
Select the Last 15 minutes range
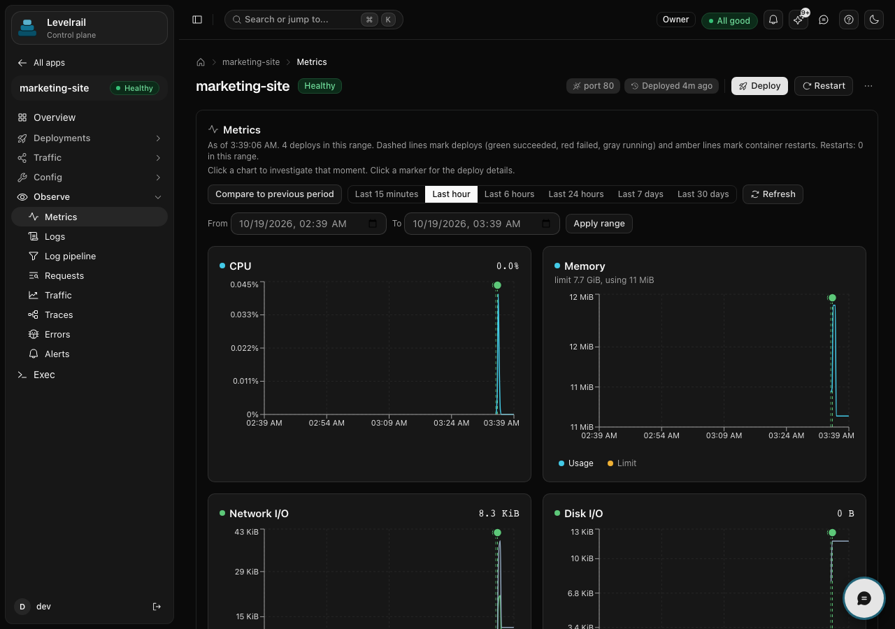pyautogui.click(x=387, y=194)
